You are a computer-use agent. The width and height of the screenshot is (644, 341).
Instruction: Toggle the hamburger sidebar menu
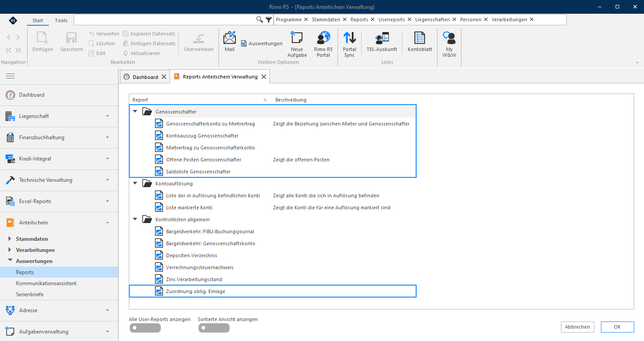[10, 76]
